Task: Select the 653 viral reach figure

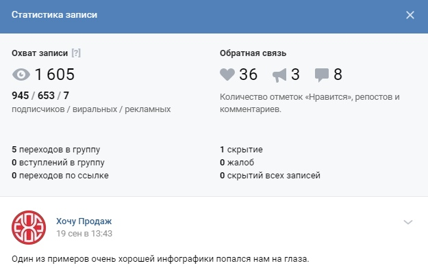Action: coord(46,96)
